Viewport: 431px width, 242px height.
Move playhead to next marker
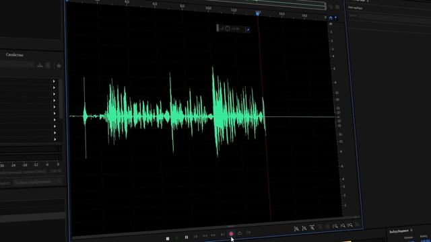(x=222, y=235)
